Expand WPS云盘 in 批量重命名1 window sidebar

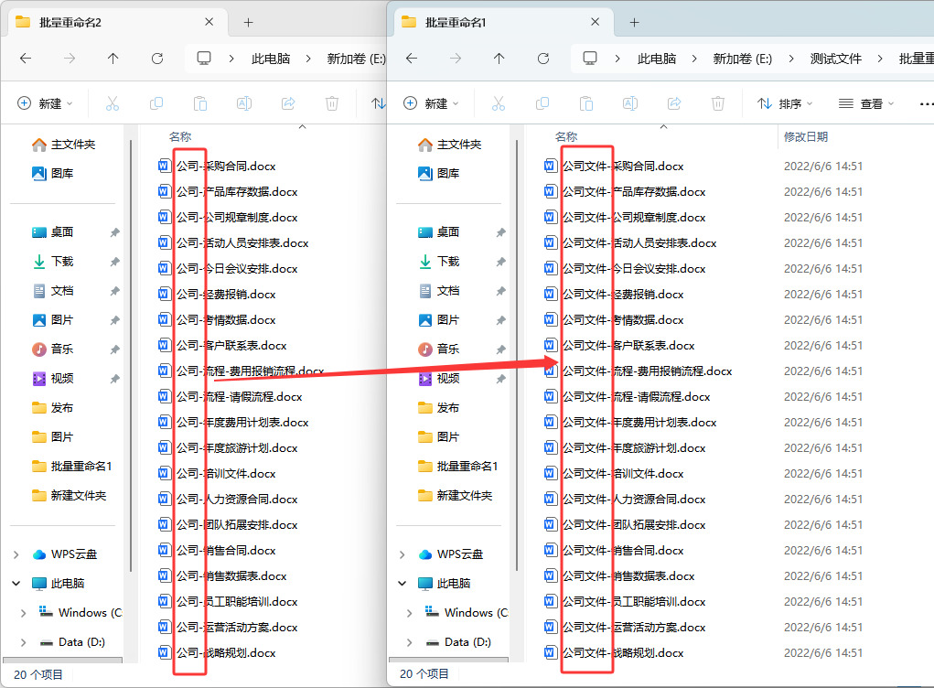click(x=403, y=554)
